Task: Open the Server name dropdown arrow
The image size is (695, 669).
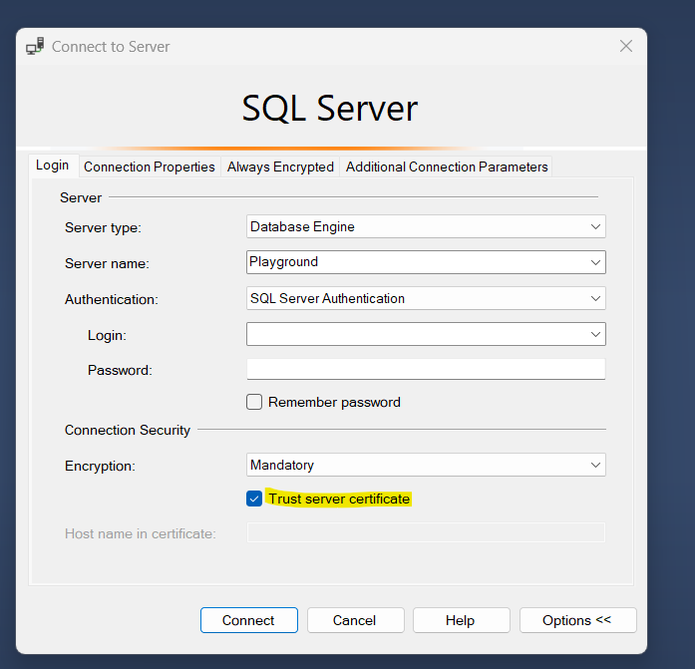Action: [x=595, y=262]
